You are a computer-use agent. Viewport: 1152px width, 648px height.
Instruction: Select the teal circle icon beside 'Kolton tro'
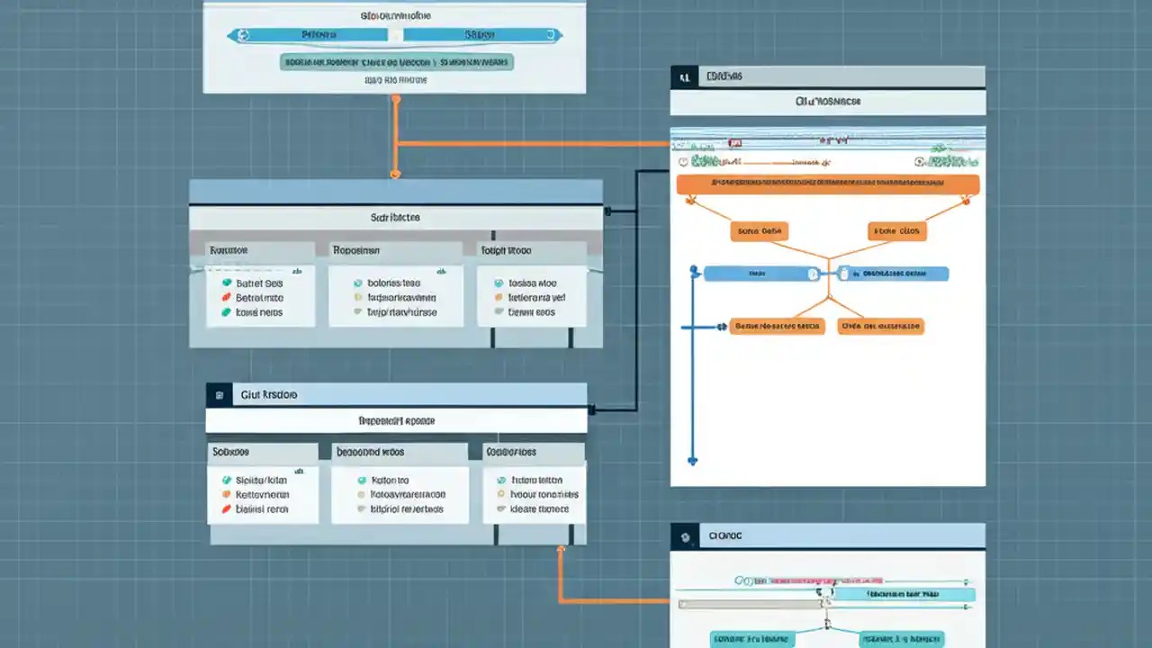tap(362, 480)
